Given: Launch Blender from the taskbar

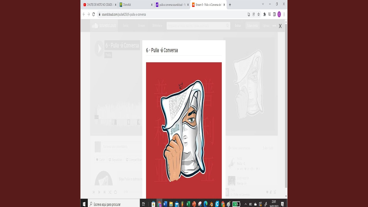Looking at the screenshot, I should [211, 204].
